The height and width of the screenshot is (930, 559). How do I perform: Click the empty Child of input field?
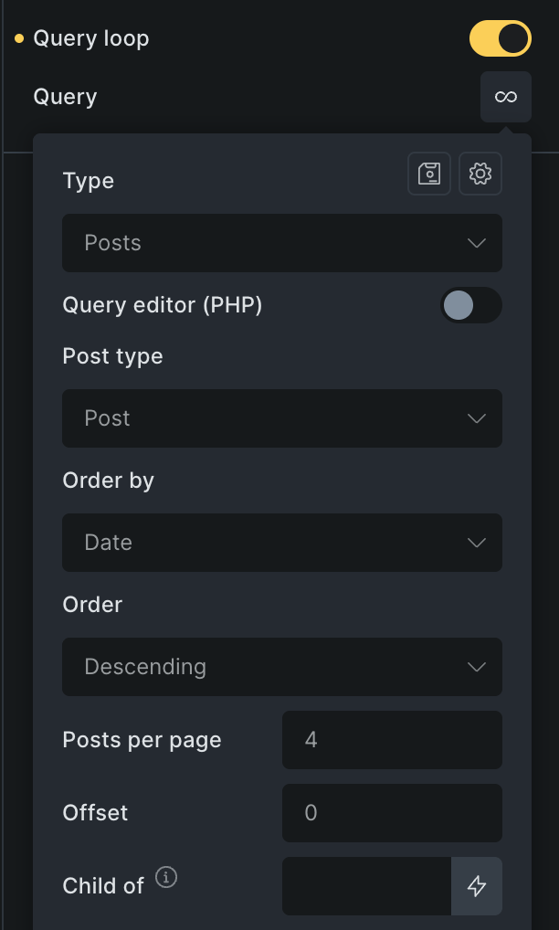click(x=365, y=885)
